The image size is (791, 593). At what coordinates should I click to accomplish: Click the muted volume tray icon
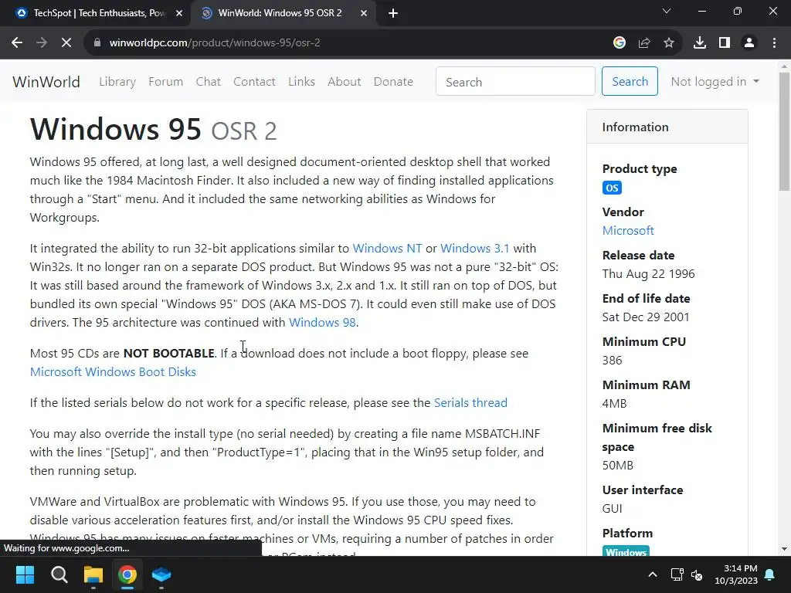697,574
